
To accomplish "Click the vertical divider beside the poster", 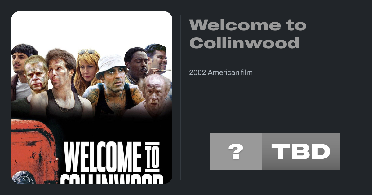I will (x=181, y=97).
